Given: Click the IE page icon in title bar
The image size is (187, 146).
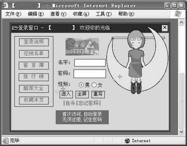Looking at the screenshot, I should [x=5, y=5].
